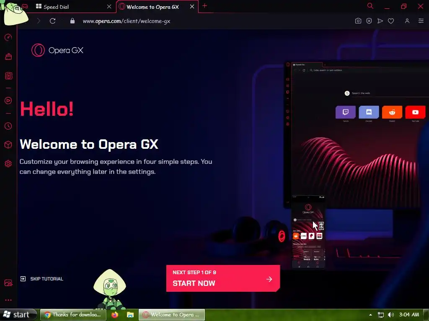Open GX Cleaner broom icon
Viewport: 429px width, 321px height.
[8, 56]
